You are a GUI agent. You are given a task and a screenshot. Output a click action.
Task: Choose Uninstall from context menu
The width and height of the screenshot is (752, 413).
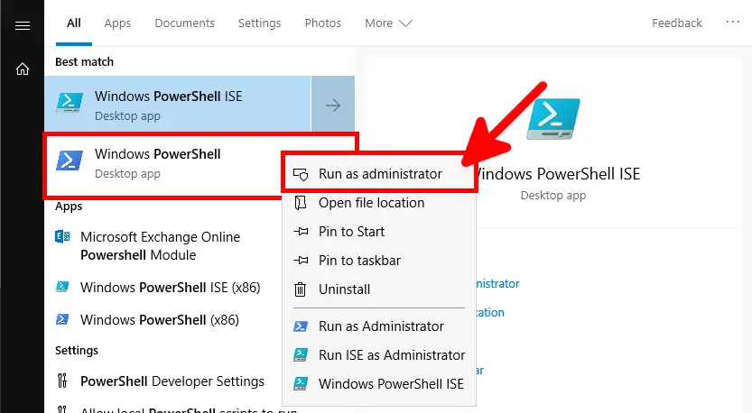(x=379, y=289)
